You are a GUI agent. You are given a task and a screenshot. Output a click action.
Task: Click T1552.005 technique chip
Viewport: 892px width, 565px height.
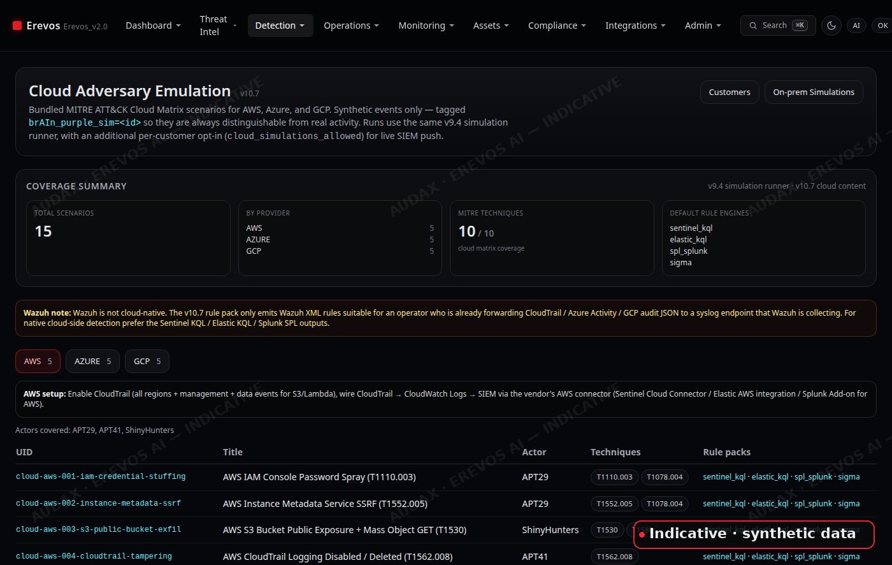click(x=614, y=504)
